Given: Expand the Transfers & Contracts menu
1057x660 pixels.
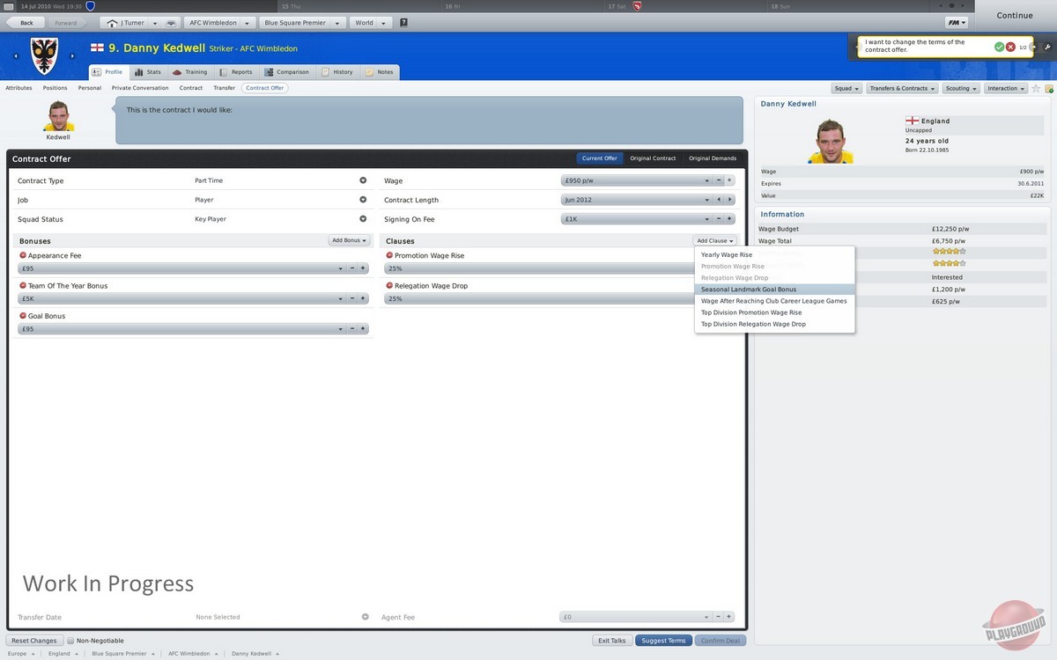Looking at the screenshot, I should coord(901,88).
